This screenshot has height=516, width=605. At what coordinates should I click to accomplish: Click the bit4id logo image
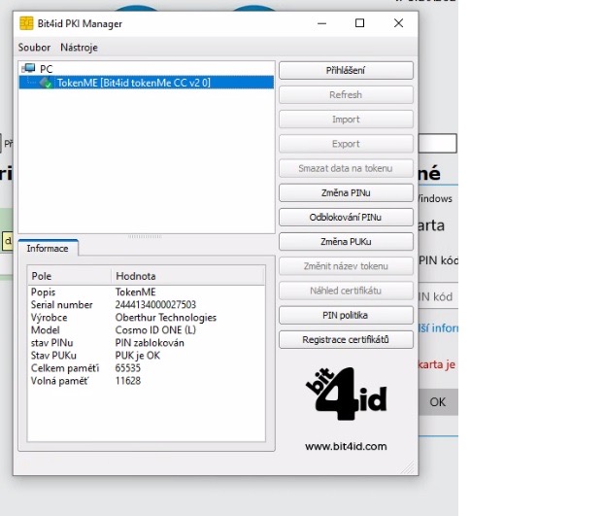point(346,395)
